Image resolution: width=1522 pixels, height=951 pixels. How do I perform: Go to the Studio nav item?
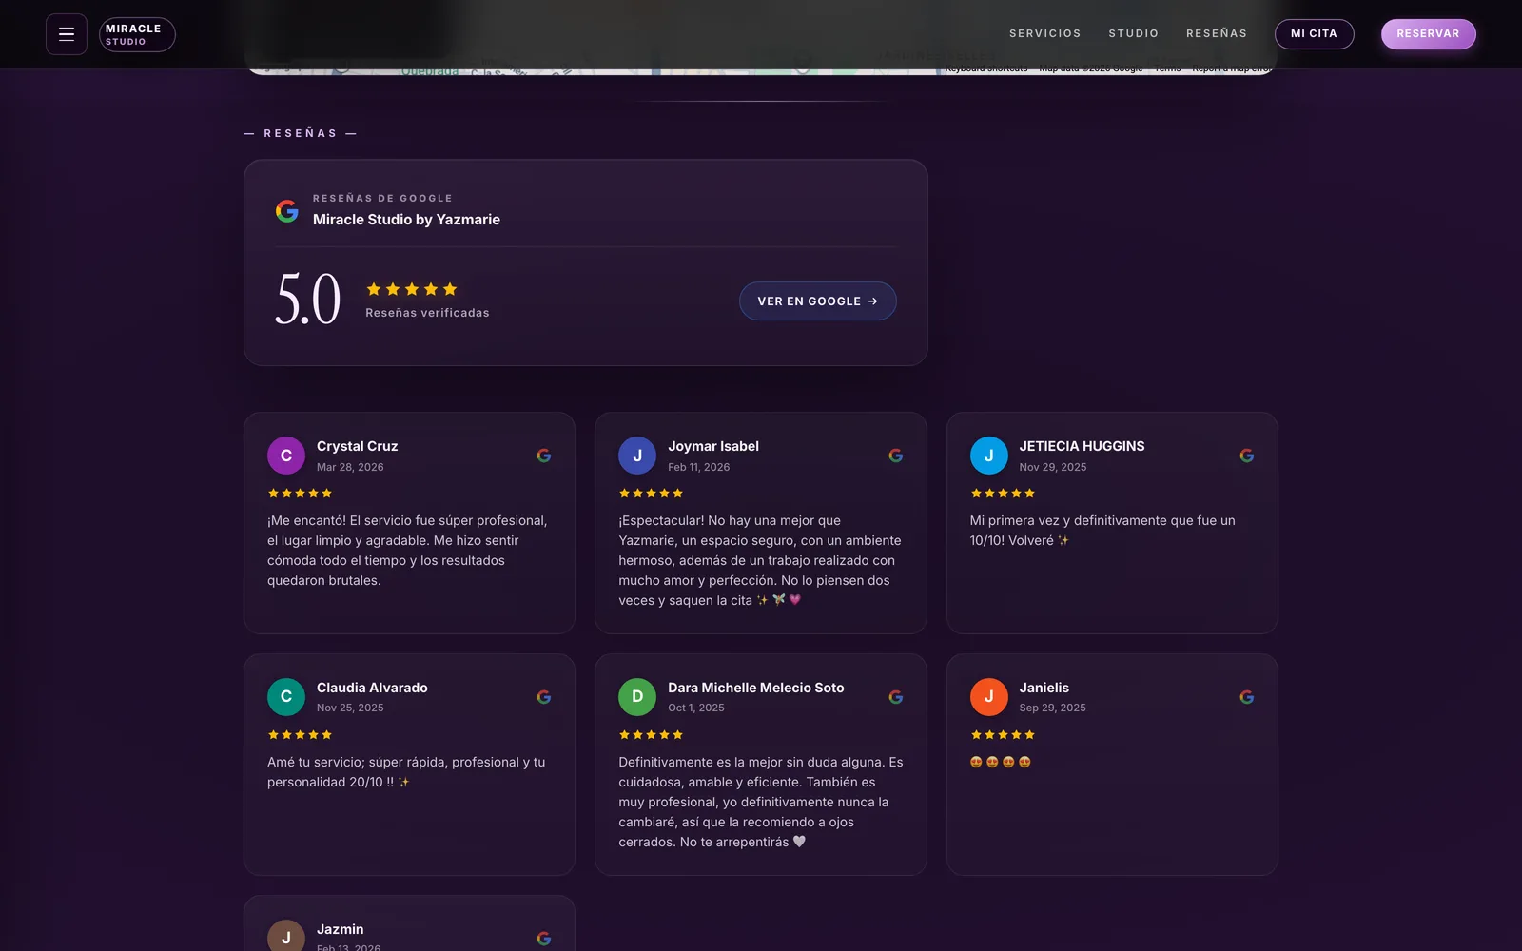(x=1133, y=33)
